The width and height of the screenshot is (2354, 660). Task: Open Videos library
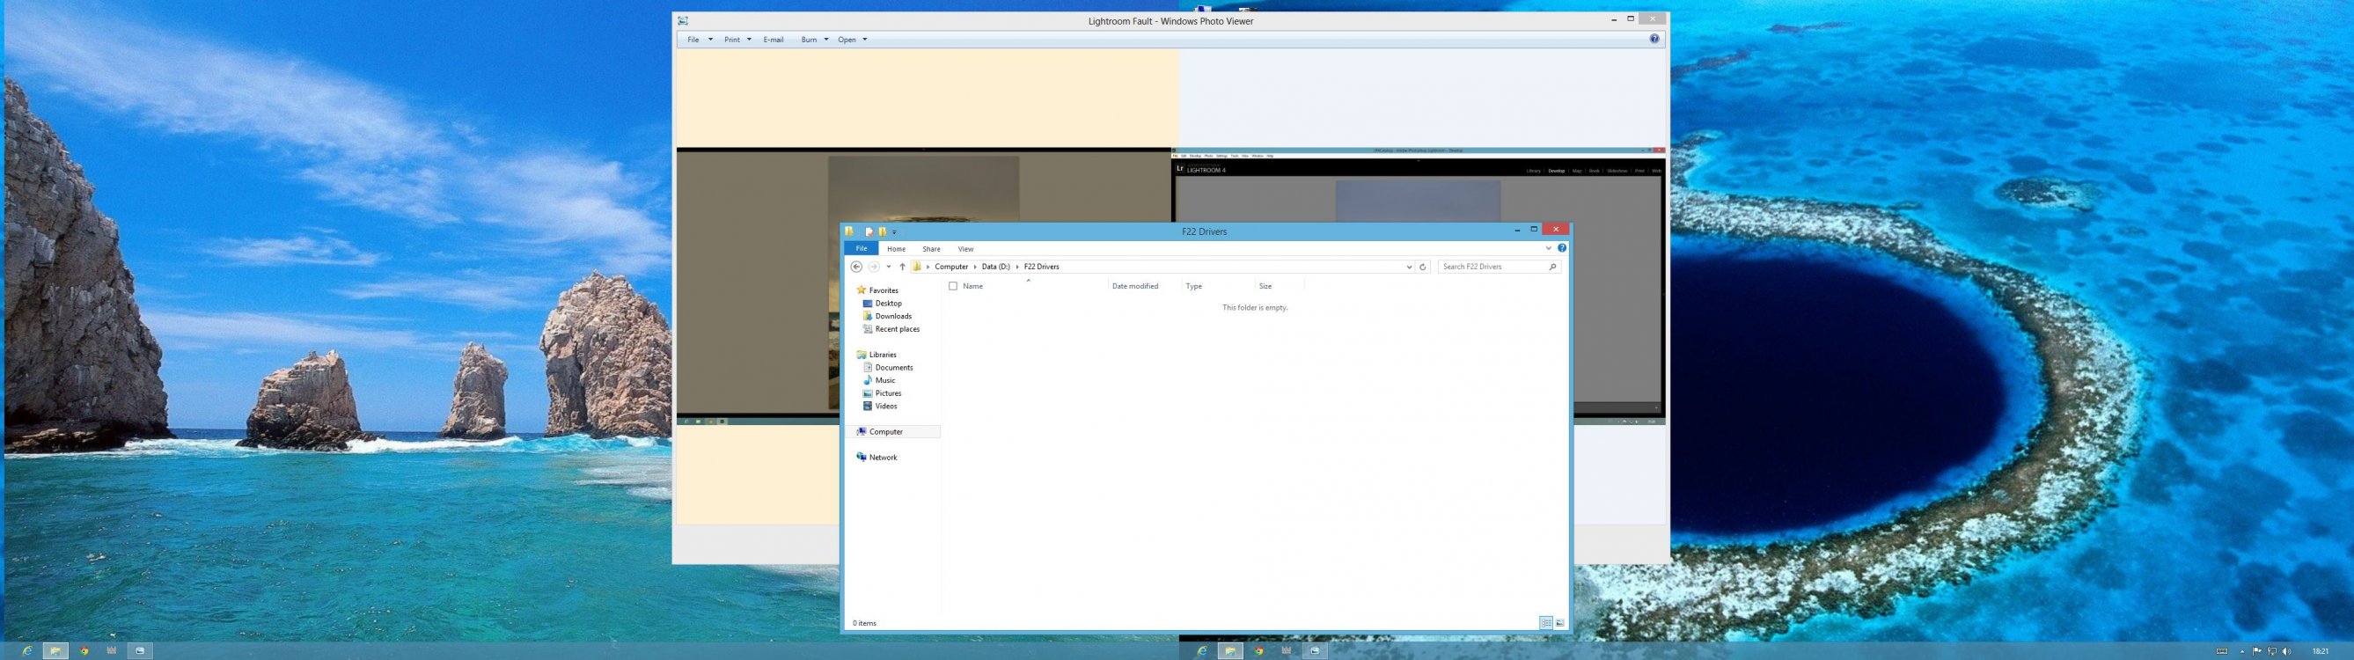point(885,406)
